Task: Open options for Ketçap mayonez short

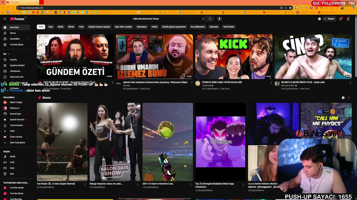Action: [138, 184]
